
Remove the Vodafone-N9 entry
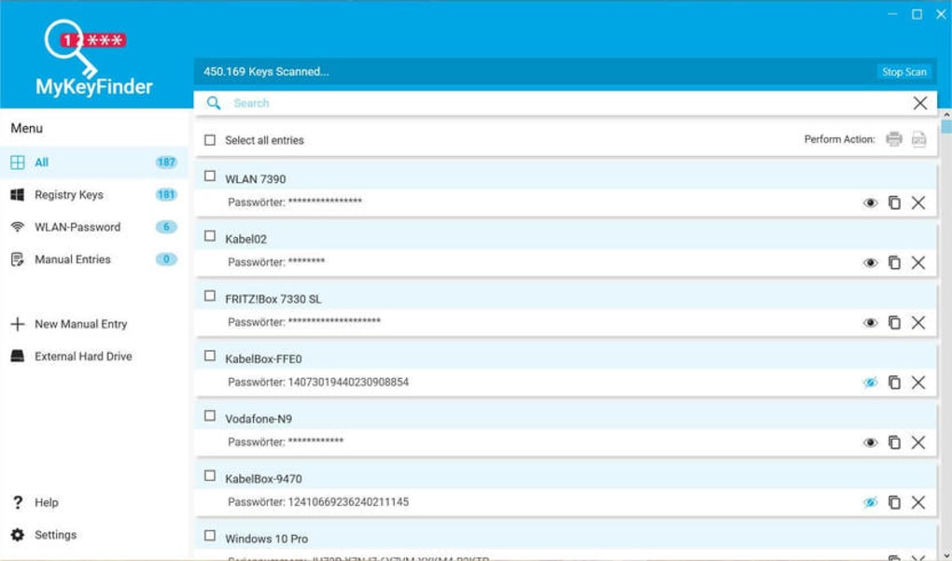coord(918,442)
